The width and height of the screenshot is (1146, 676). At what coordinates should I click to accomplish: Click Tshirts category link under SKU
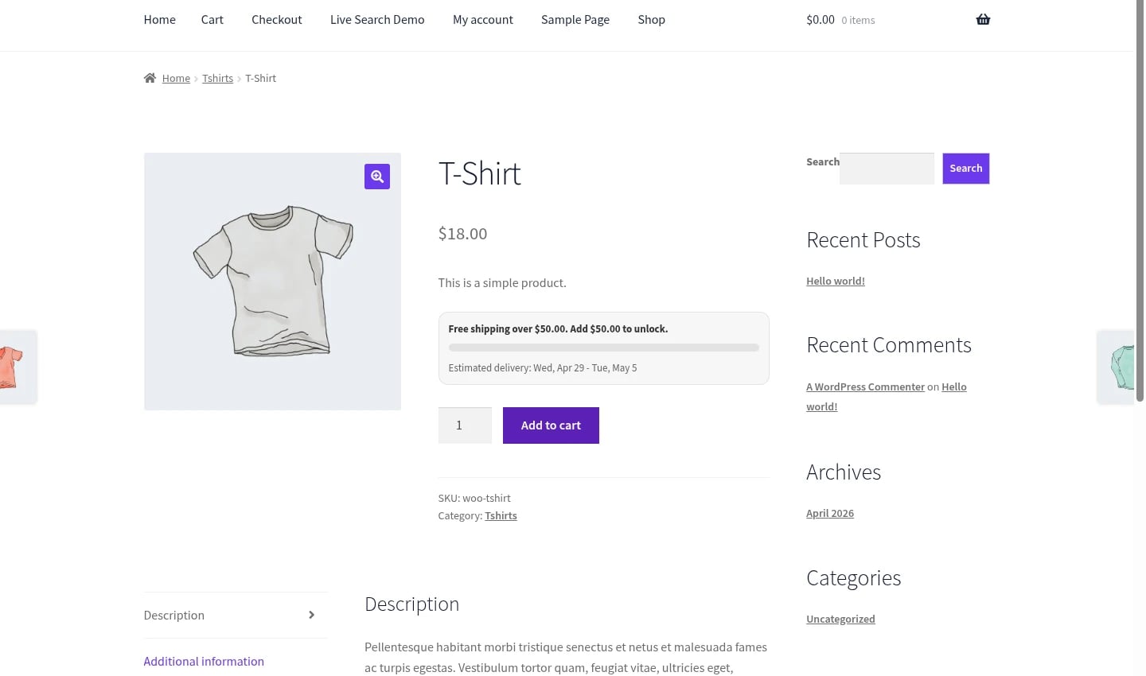tap(501, 516)
